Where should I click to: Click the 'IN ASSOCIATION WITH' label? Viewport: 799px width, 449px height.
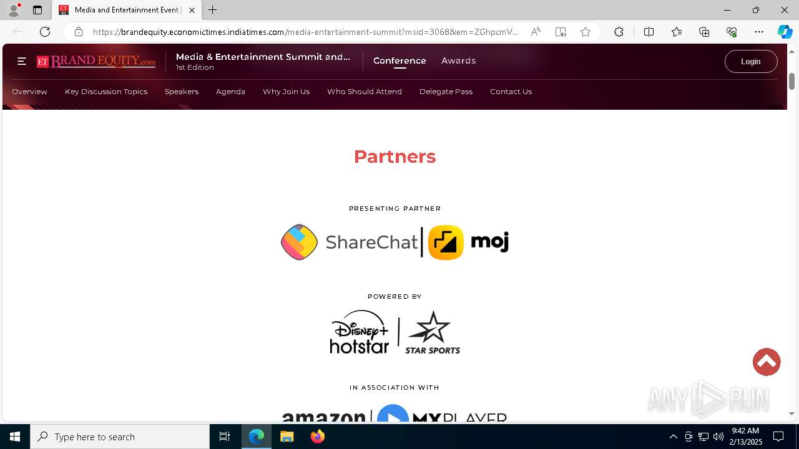click(x=395, y=387)
